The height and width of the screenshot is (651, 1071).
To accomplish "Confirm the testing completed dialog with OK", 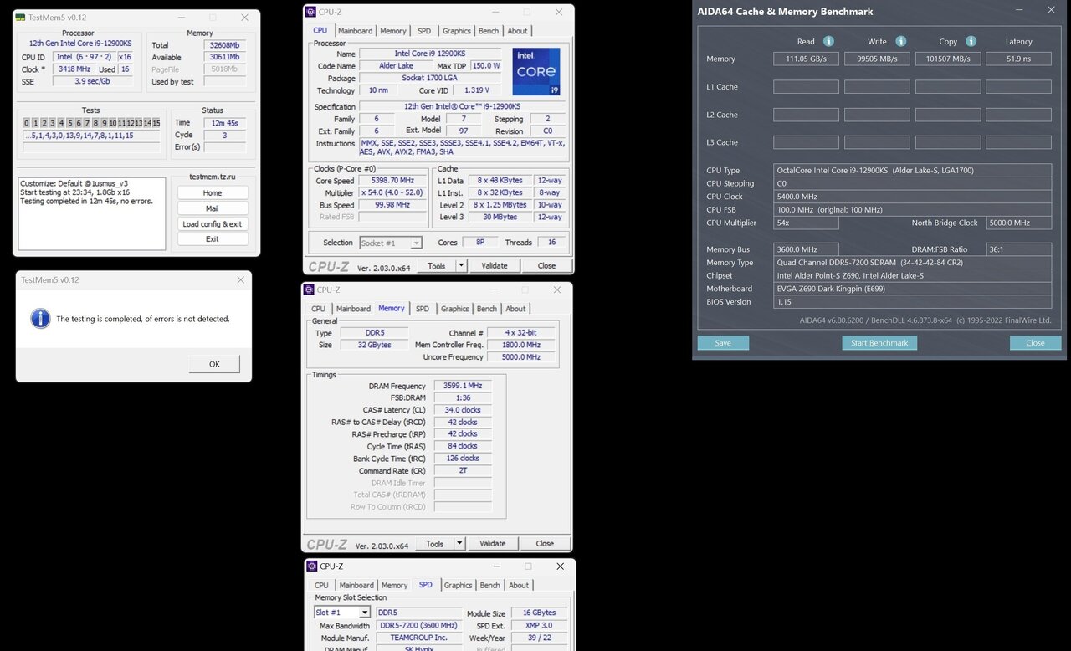I will click(x=214, y=364).
